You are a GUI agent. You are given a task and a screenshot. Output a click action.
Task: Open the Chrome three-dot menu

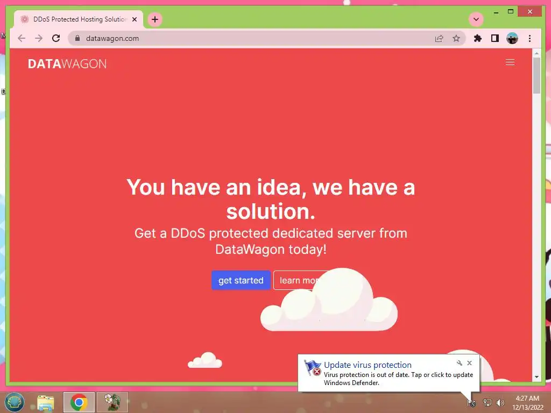[529, 38]
